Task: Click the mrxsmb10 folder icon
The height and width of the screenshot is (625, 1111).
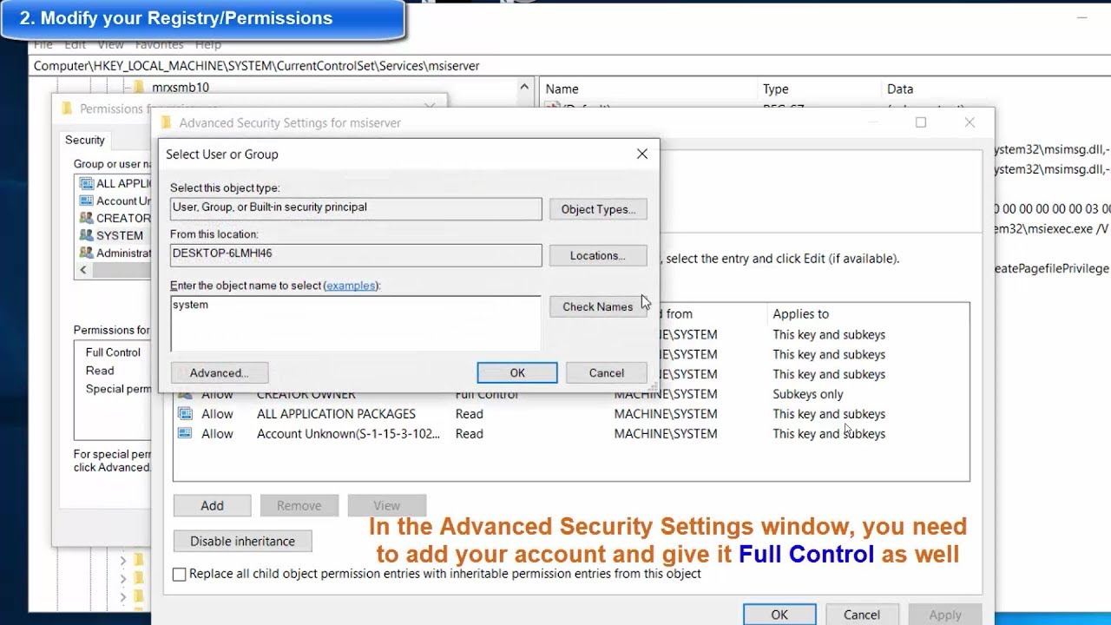Action: [139, 87]
